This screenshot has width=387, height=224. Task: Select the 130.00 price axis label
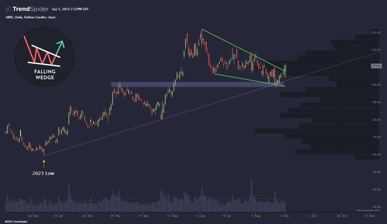(376, 33)
